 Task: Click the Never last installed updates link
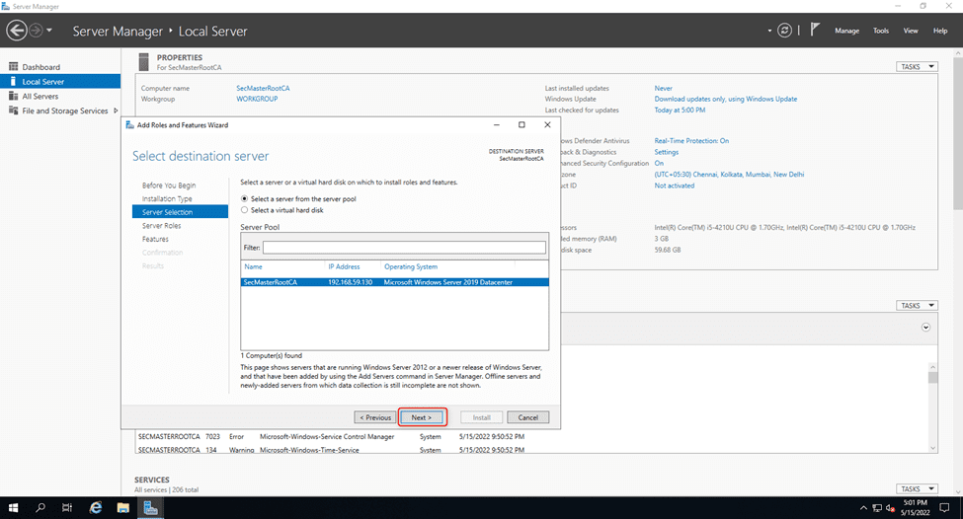(664, 89)
